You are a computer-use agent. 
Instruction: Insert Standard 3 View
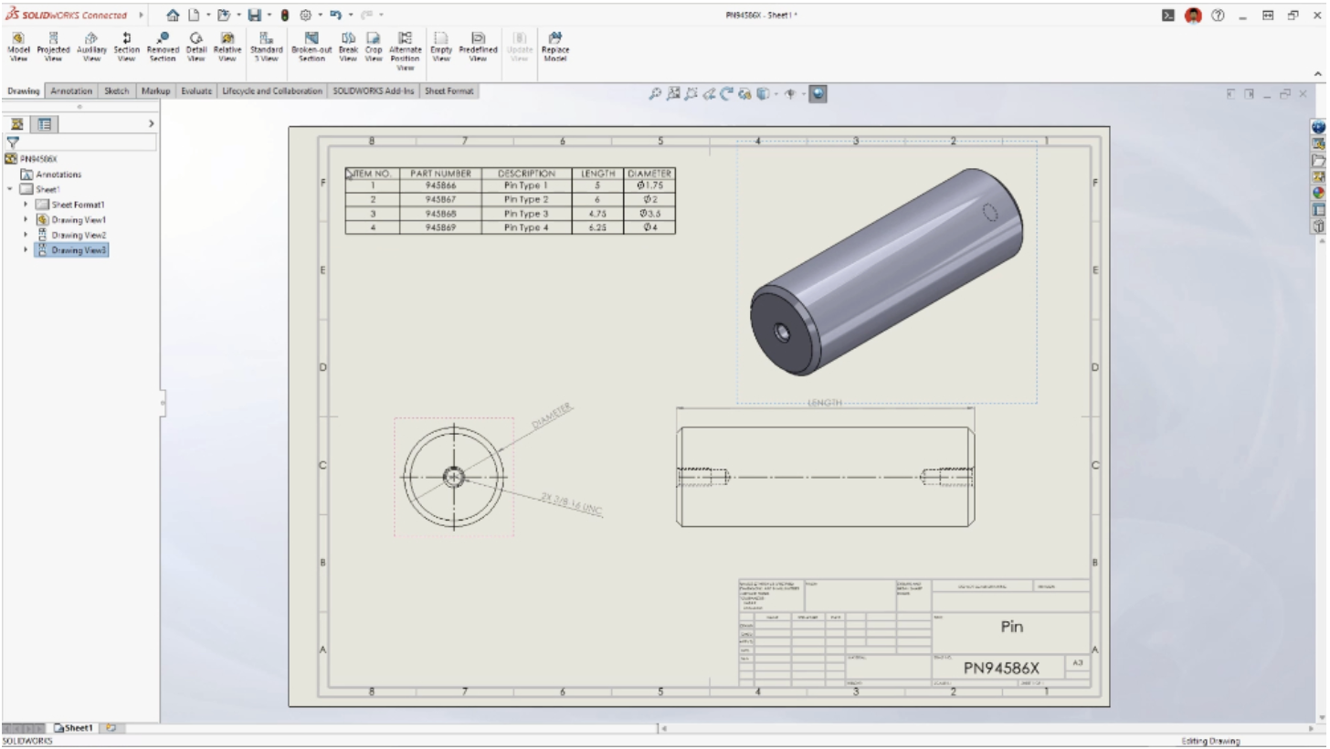pyautogui.click(x=265, y=47)
